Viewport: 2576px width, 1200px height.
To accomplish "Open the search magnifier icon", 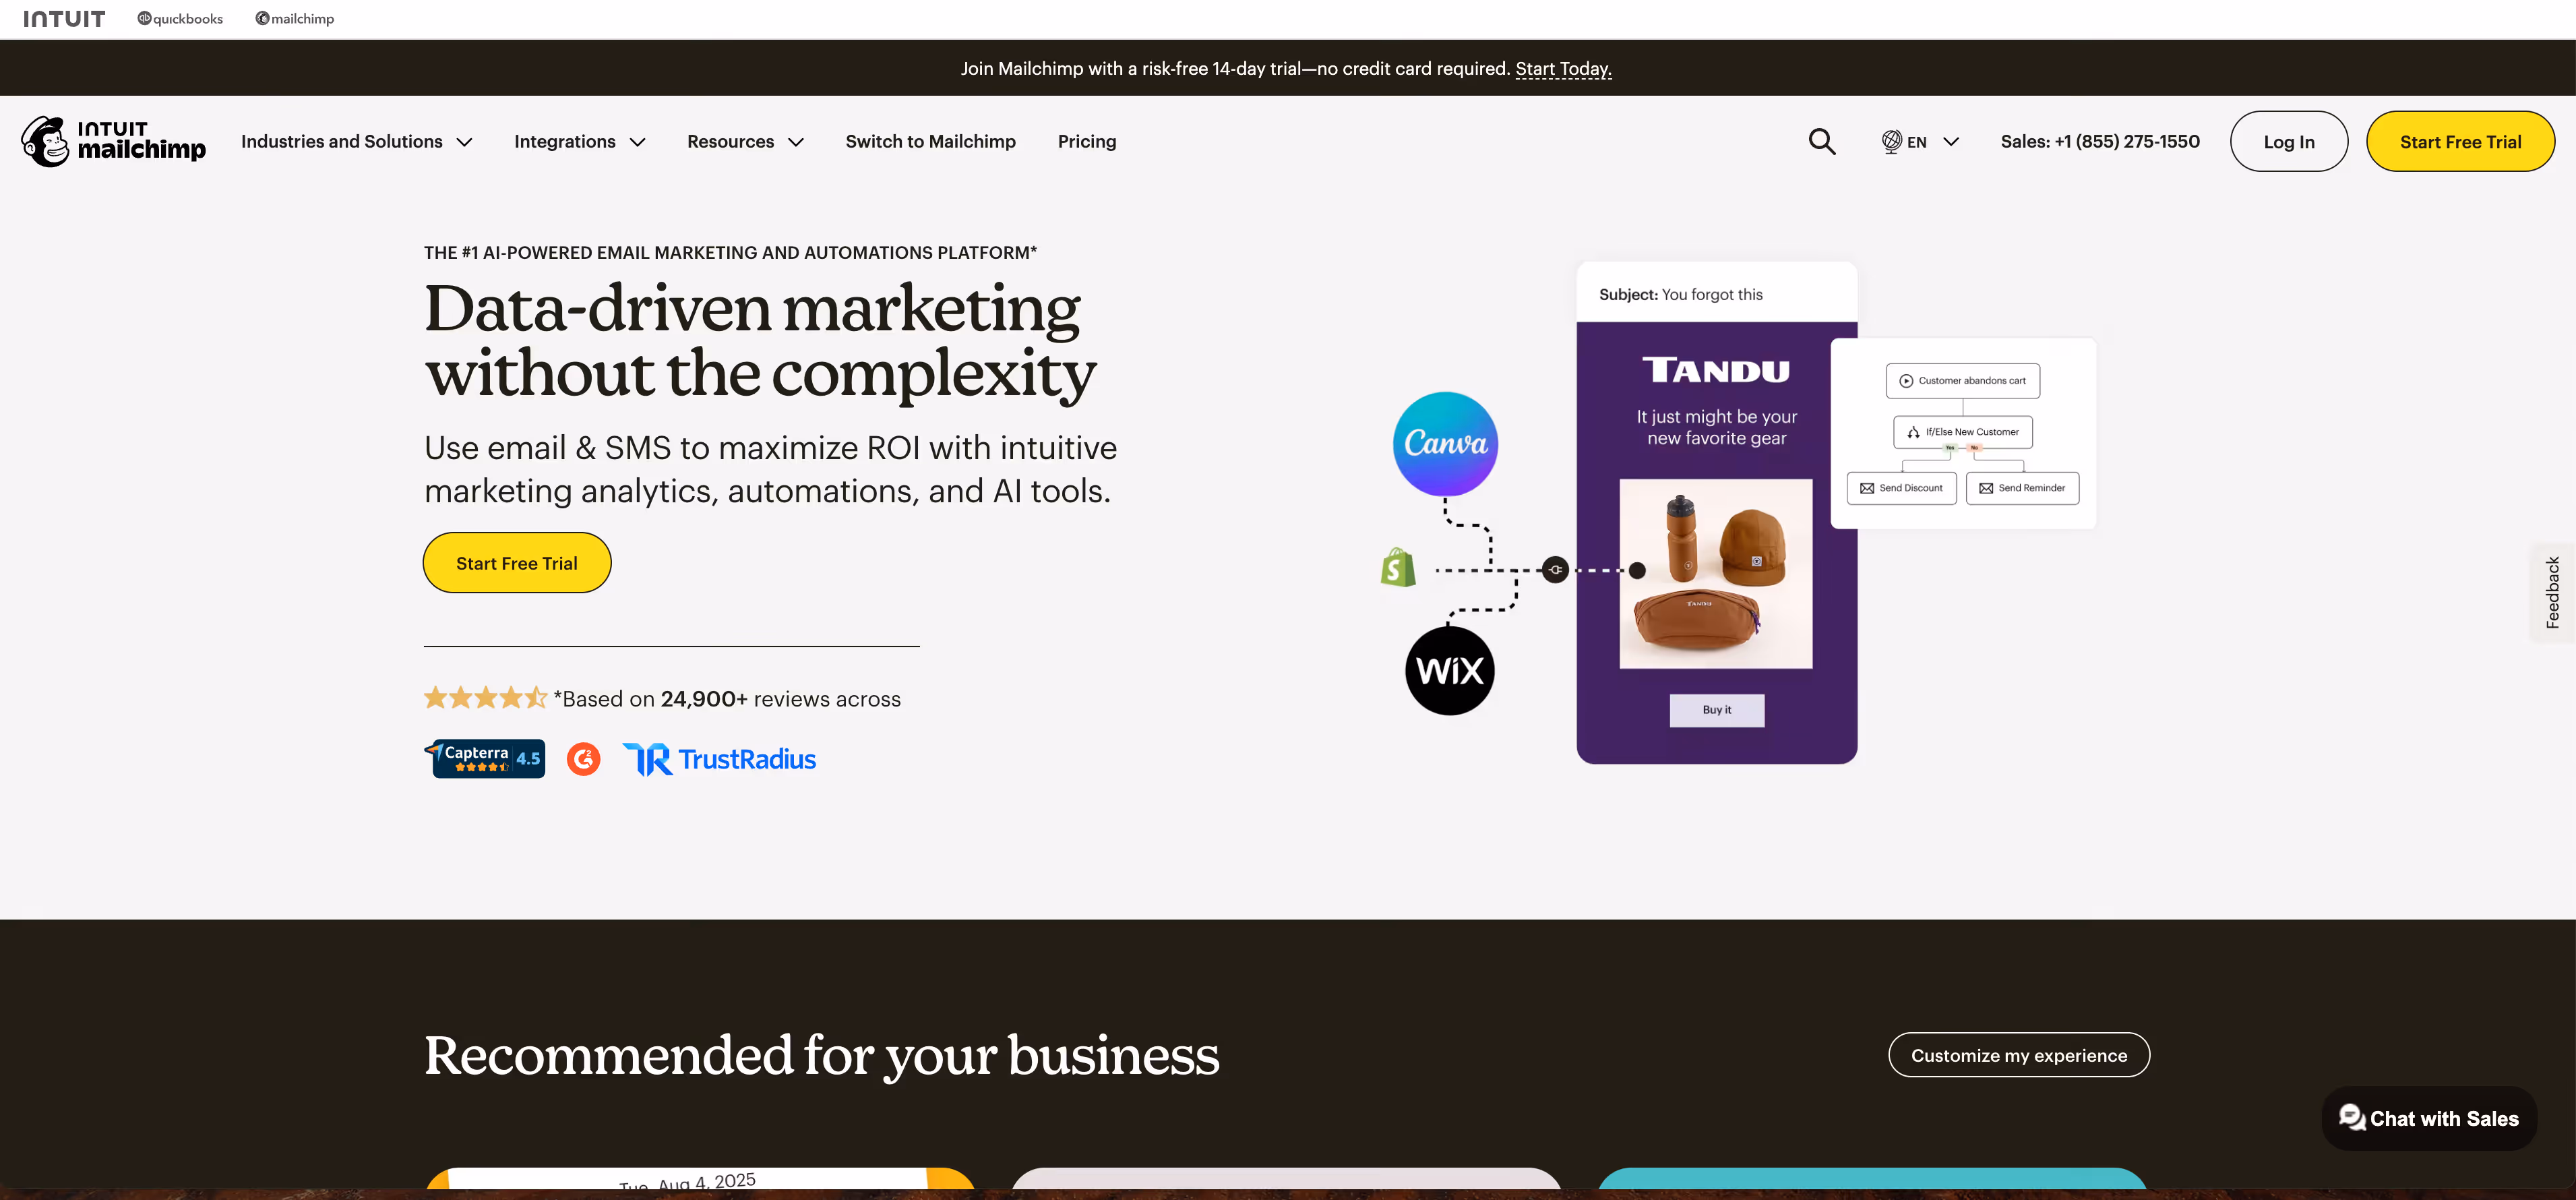I will click(1822, 142).
